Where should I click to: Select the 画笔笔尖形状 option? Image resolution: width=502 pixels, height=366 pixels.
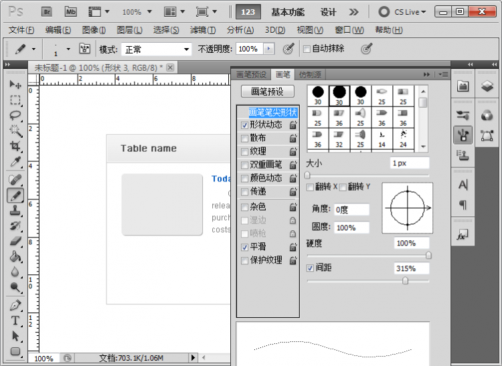(x=273, y=112)
